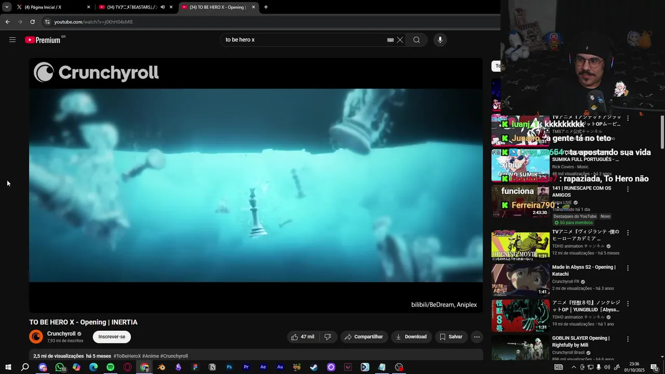Open the three-dot more actions menu under video
The image size is (665, 374).
477,337
